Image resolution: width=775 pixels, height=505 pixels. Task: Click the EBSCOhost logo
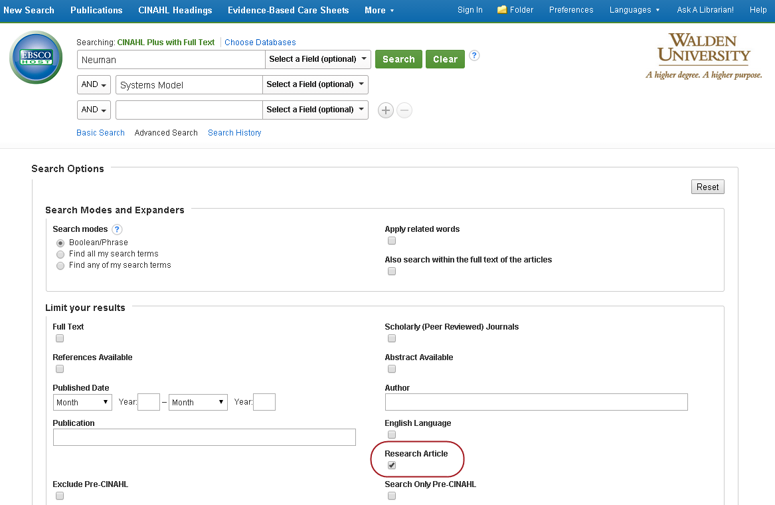pos(36,57)
